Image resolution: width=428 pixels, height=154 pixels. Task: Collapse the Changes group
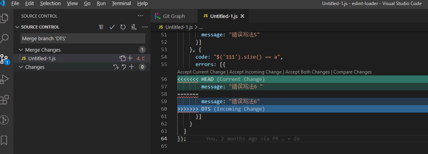[x=21, y=67]
